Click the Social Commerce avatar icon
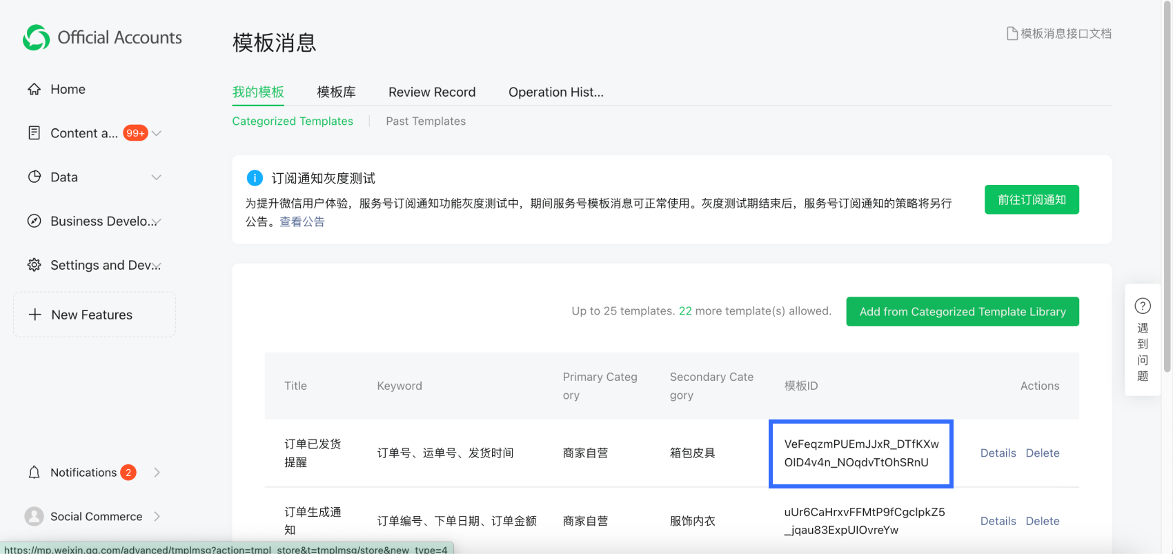1173x554 pixels. pyautogui.click(x=34, y=516)
